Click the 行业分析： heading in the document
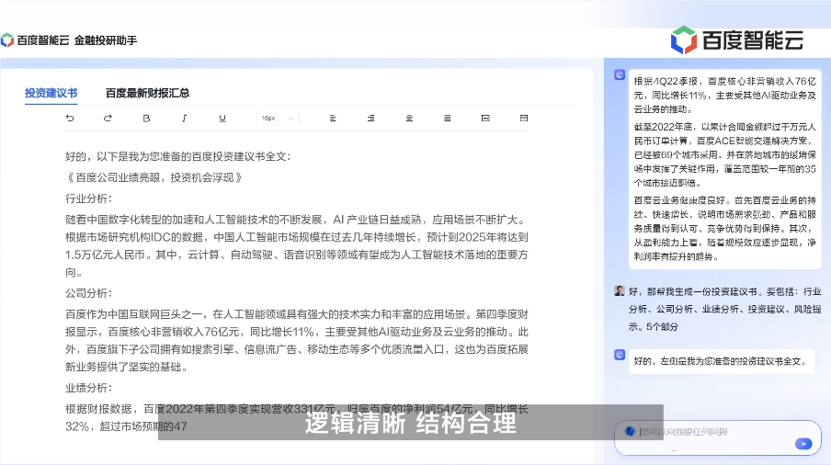Viewport: 831px width, 465px height. pyautogui.click(x=88, y=198)
